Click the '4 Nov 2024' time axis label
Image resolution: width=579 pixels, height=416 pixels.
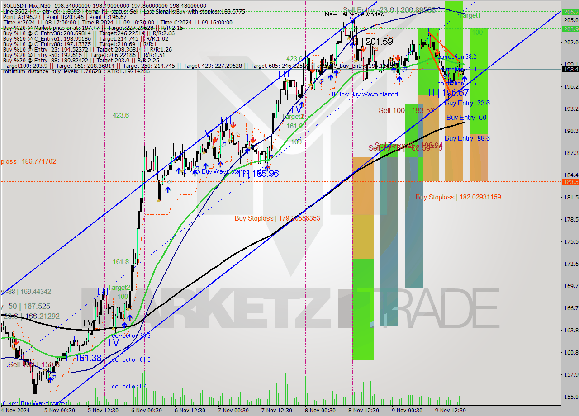[14, 411]
